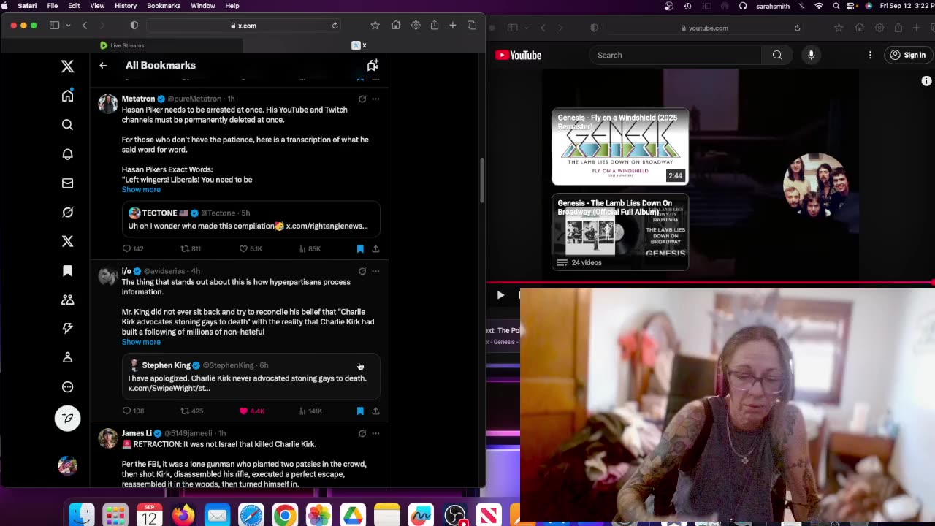Open X messages envelope icon
This screenshot has width=935, height=526.
coord(67,183)
